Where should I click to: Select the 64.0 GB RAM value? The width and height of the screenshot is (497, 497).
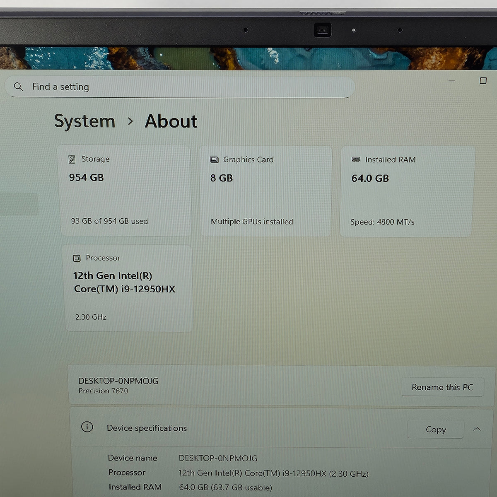[370, 179]
